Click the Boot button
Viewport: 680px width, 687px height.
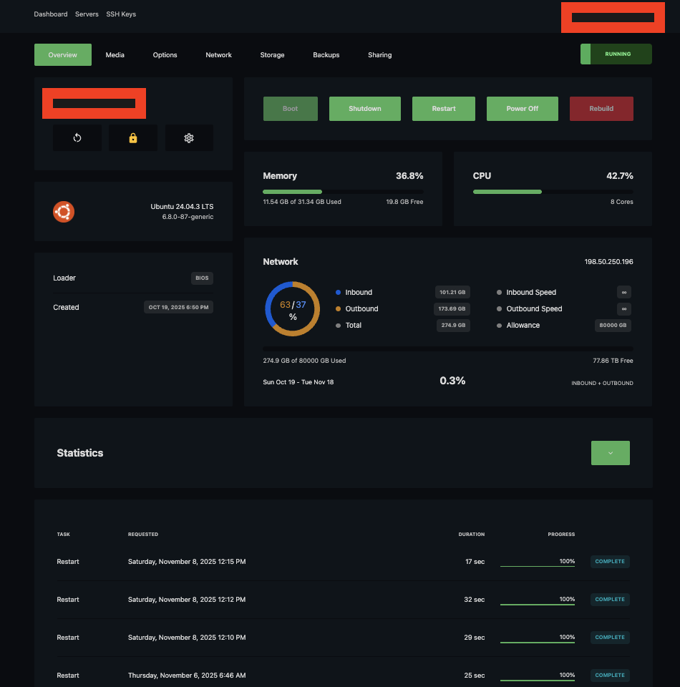pyautogui.click(x=290, y=109)
